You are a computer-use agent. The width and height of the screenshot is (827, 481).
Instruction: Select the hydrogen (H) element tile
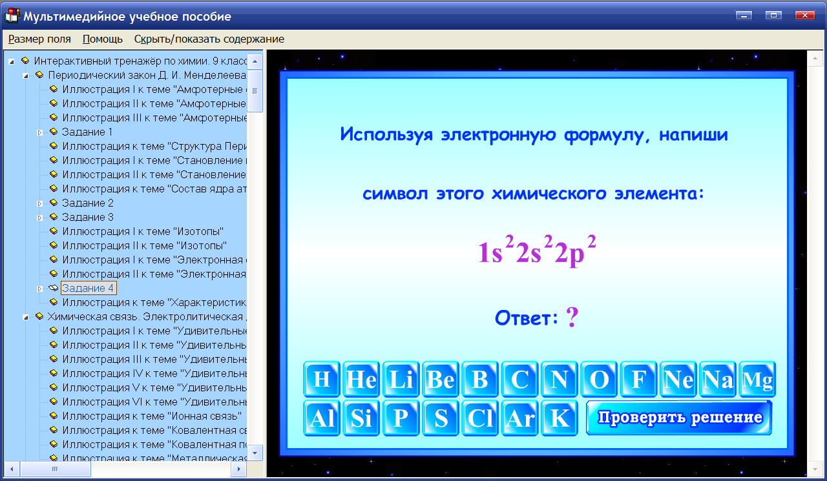point(322,380)
